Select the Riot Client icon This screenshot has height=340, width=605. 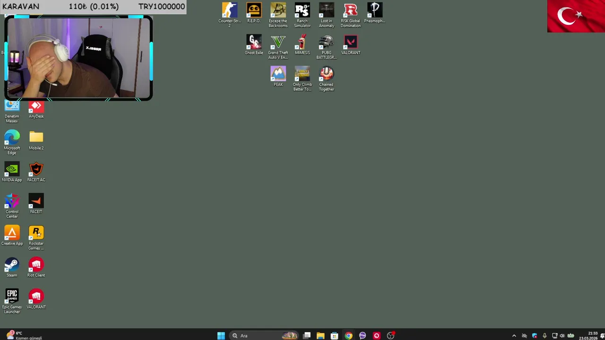[x=36, y=267]
